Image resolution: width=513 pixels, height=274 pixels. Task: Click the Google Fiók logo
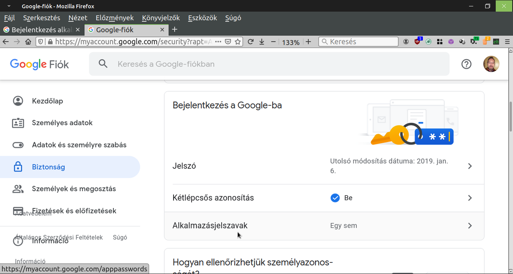click(39, 64)
